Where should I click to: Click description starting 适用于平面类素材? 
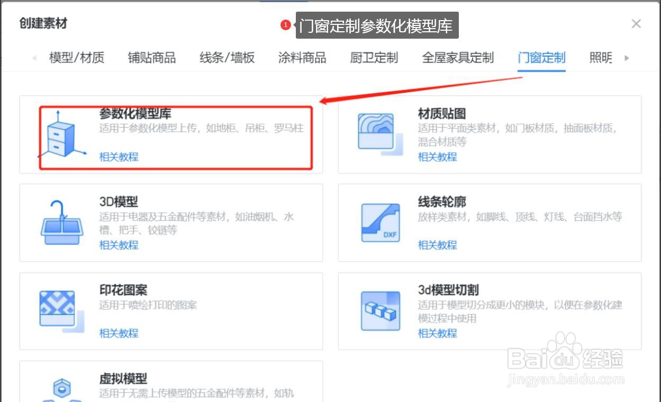(518, 135)
